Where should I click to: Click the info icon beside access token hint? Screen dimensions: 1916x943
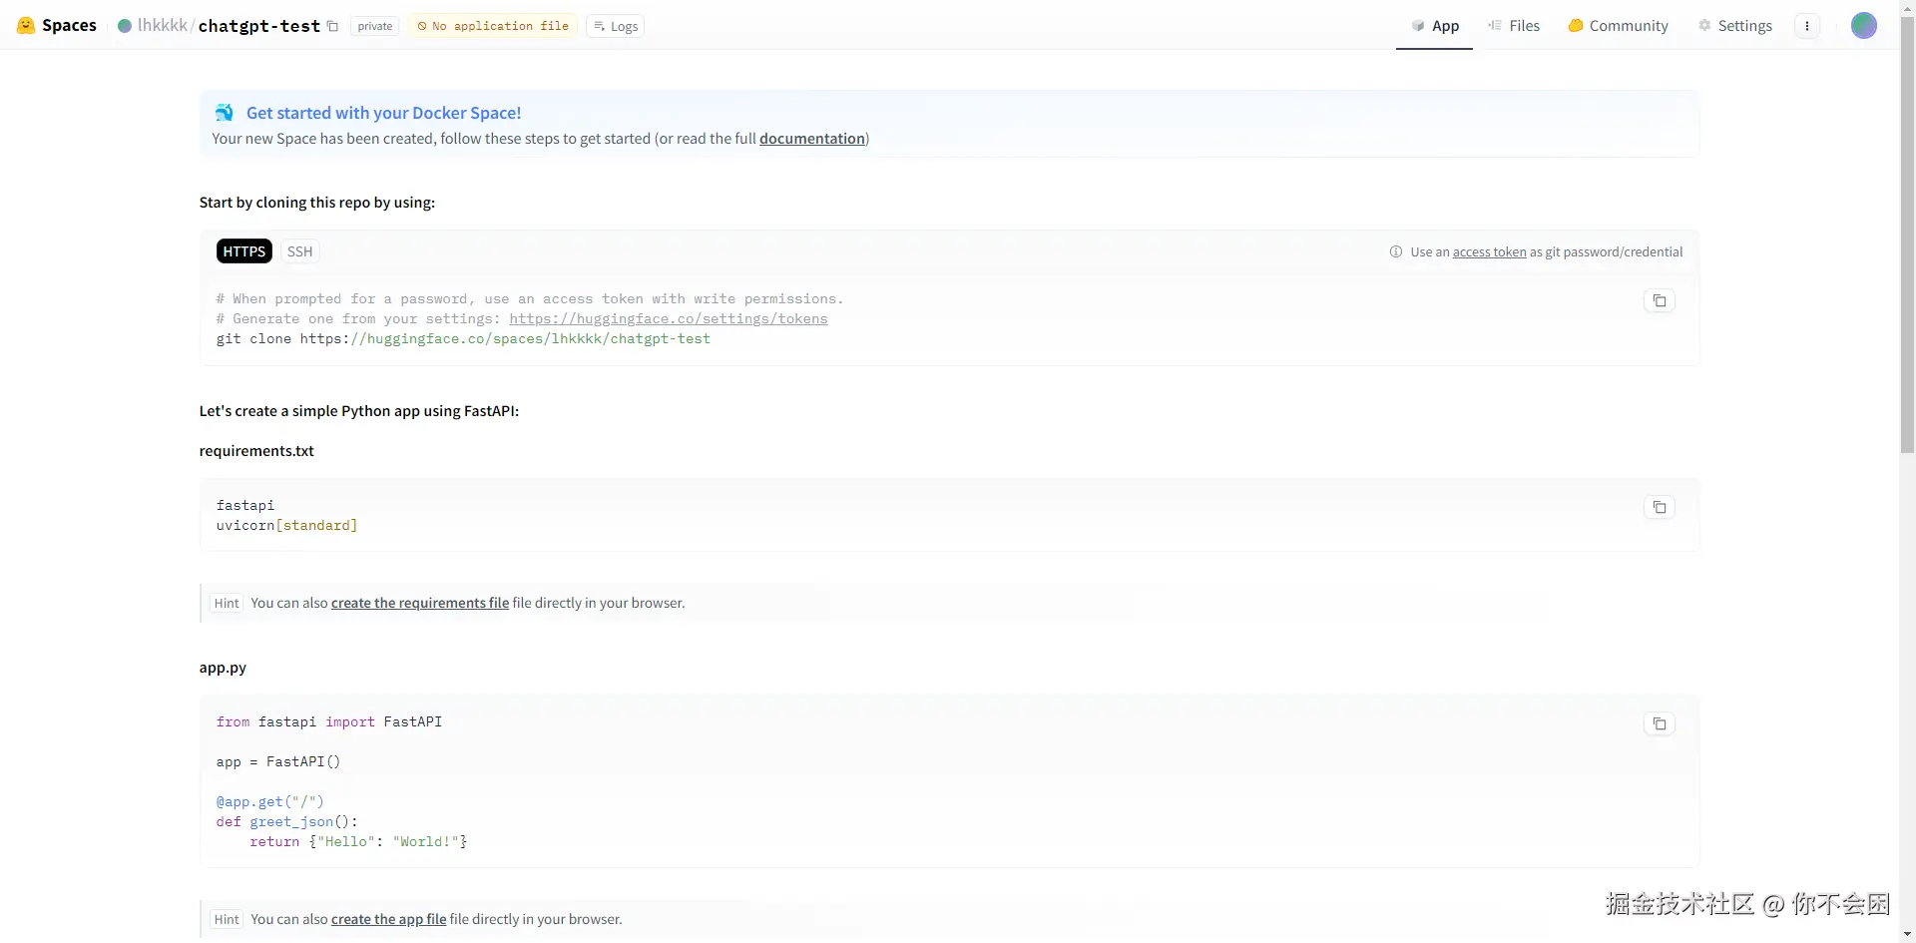[1396, 251]
